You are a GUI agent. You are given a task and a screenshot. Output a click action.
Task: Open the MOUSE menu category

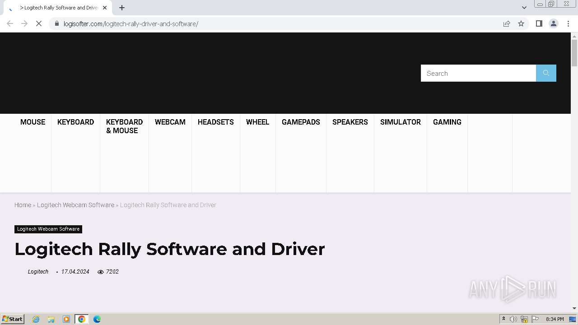33,122
